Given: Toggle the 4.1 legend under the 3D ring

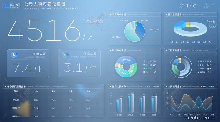Looking at the screenshot, I should coord(210,42).
